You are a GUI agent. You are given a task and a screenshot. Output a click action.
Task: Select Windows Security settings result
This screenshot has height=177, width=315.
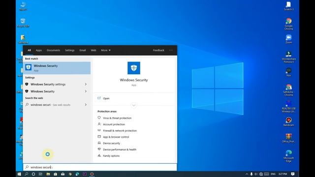pyautogui.click(x=57, y=84)
